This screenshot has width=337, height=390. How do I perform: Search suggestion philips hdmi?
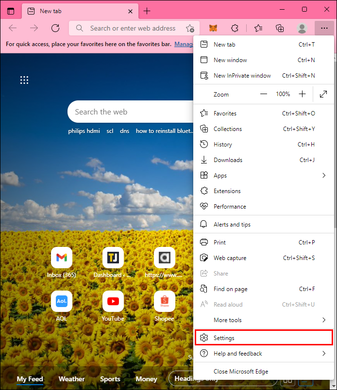pyautogui.click(x=84, y=131)
